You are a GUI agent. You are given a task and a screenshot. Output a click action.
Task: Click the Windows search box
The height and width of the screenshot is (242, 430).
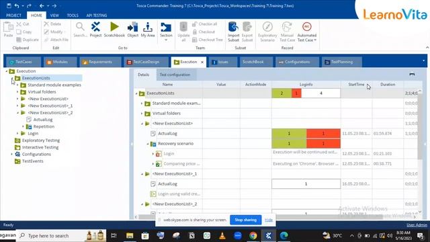62,236
